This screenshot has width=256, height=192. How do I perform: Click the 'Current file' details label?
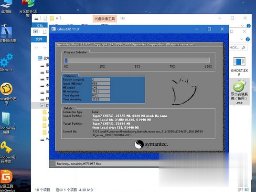click(x=70, y=131)
